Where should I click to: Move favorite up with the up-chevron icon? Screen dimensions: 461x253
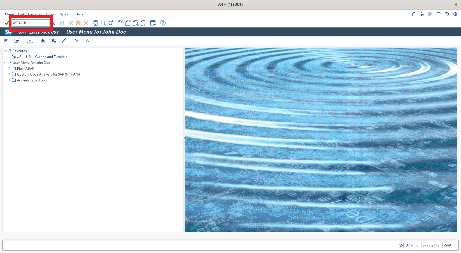[87, 41]
